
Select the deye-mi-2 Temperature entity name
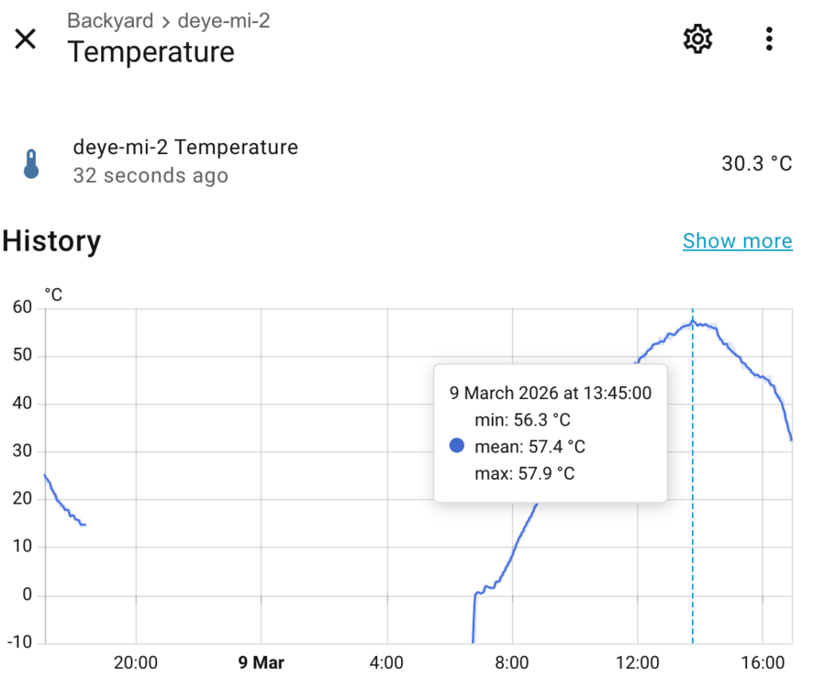tap(185, 148)
